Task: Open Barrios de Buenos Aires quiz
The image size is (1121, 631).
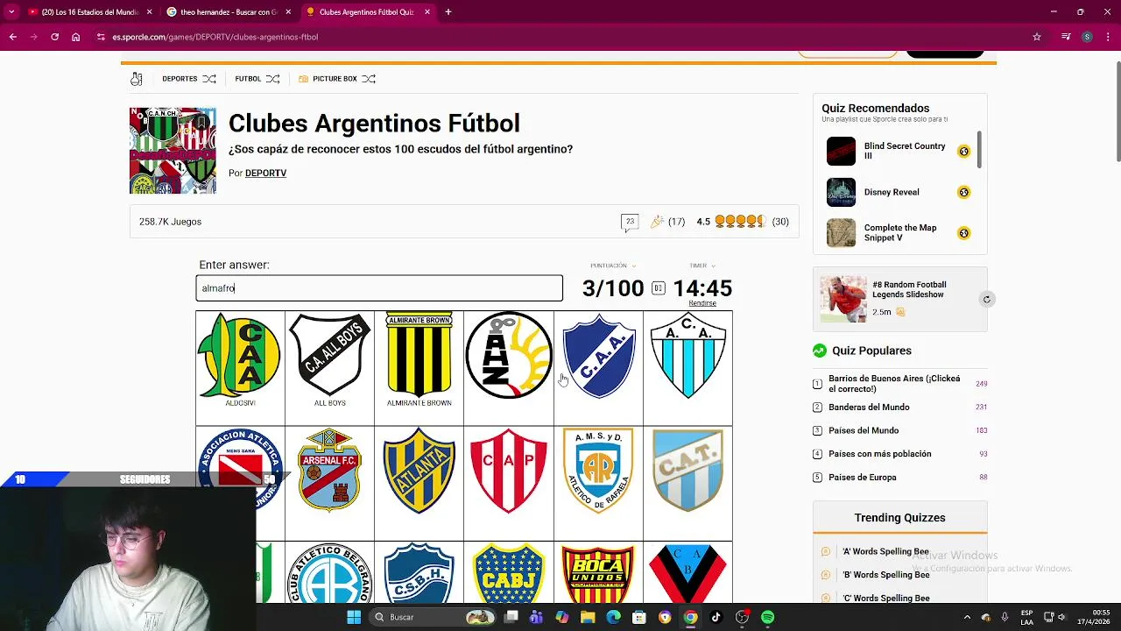Action: point(894,384)
